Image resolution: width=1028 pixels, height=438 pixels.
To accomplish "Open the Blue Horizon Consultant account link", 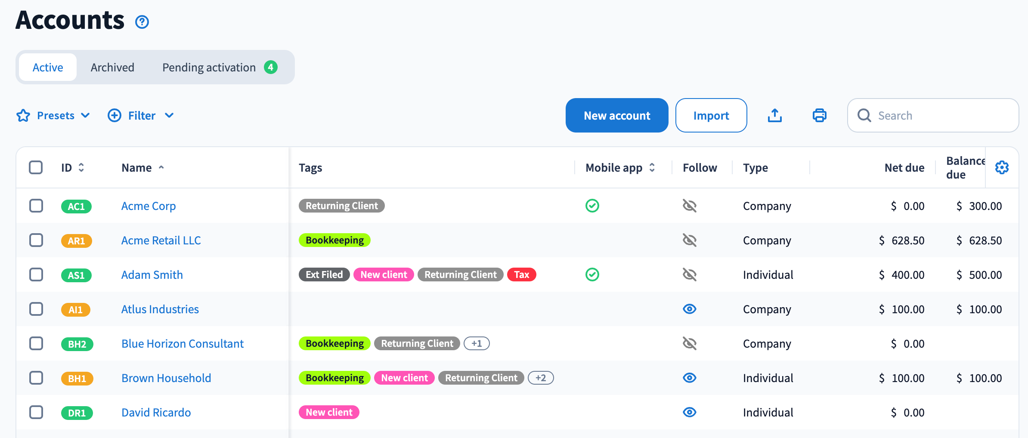I will pos(183,343).
